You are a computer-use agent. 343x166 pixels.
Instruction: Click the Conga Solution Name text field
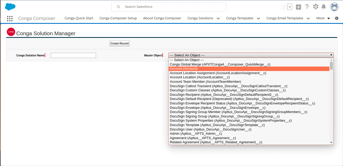tap(73, 55)
